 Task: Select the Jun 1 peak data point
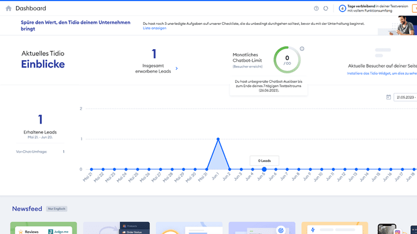[x=218, y=139]
